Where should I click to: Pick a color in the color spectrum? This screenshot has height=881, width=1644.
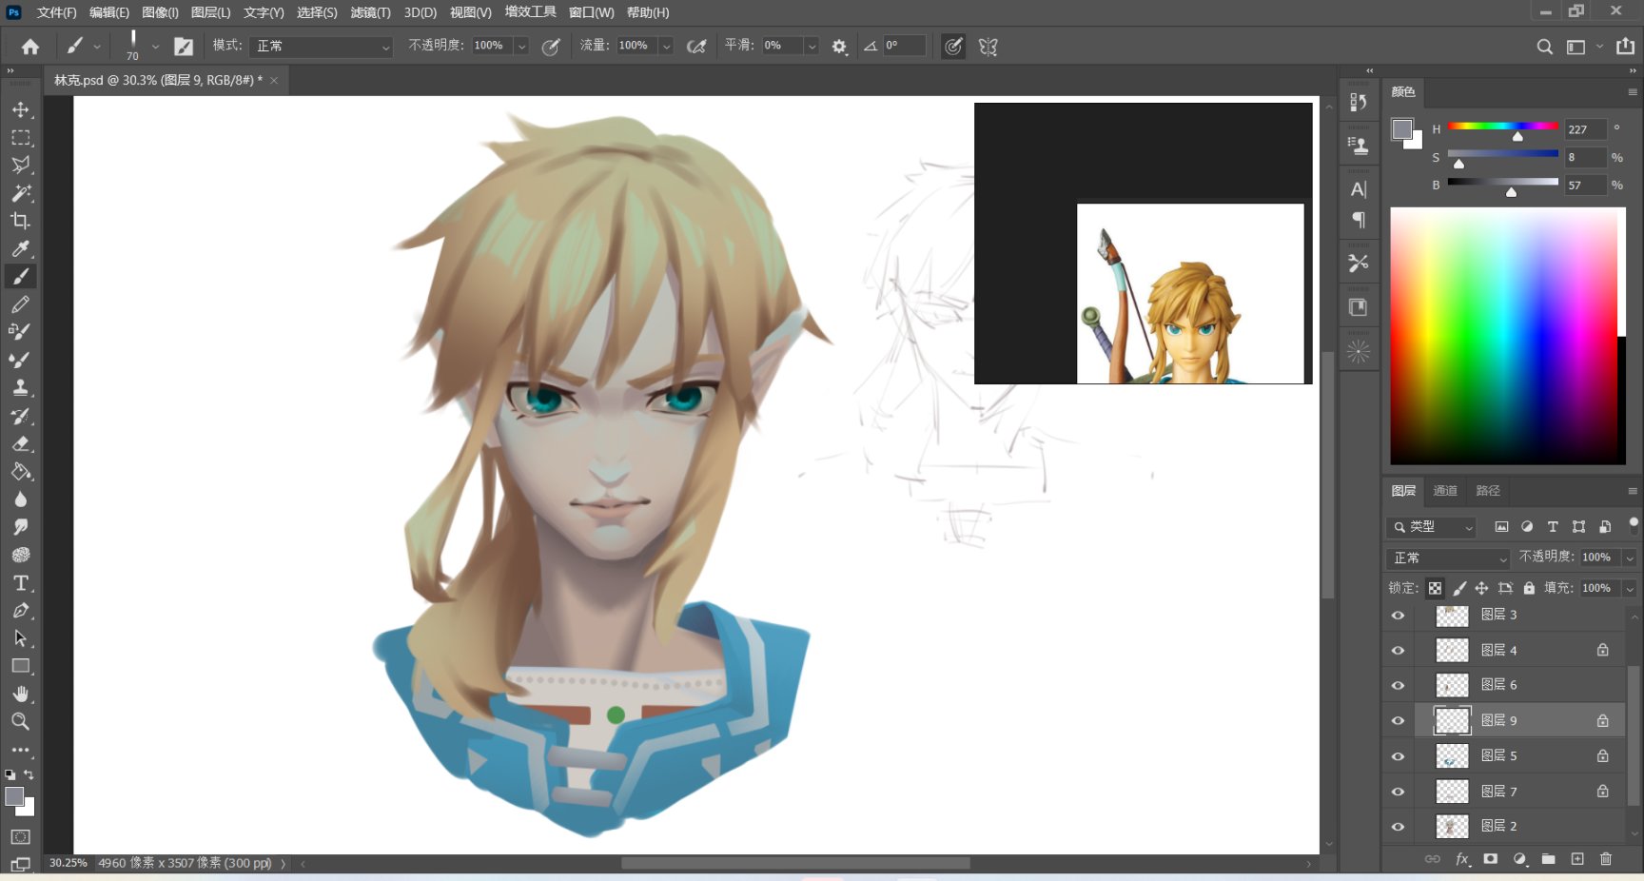tap(1508, 336)
